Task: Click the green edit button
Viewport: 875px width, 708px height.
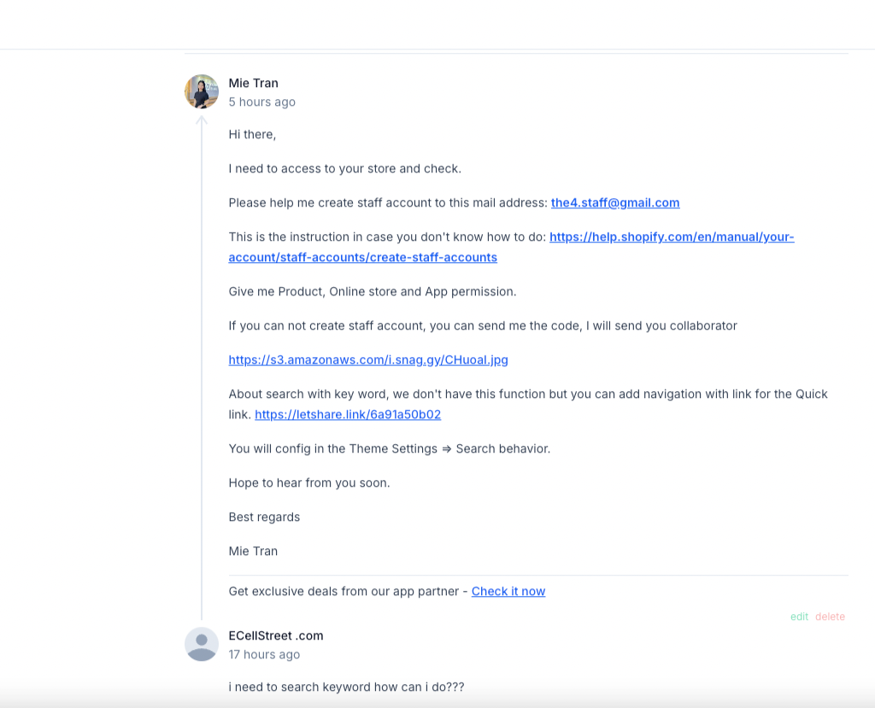Action: point(799,617)
